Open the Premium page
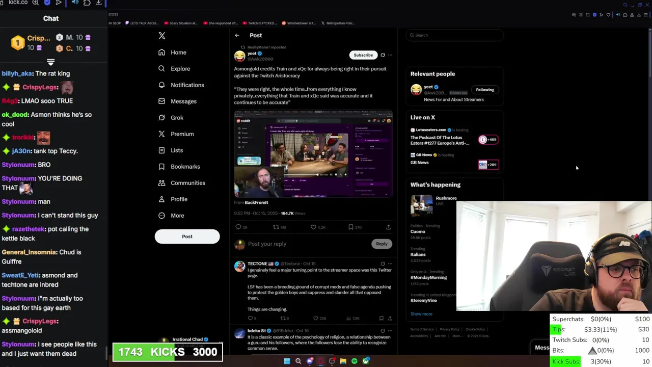 [x=176, y=134]
